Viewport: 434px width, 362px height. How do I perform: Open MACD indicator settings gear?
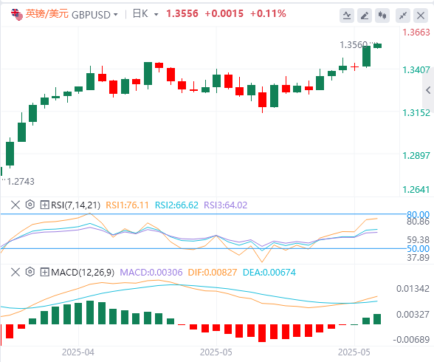(30, 272)
